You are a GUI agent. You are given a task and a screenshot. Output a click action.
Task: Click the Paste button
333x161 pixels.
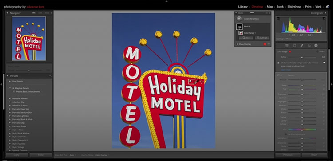click(40, 155)
